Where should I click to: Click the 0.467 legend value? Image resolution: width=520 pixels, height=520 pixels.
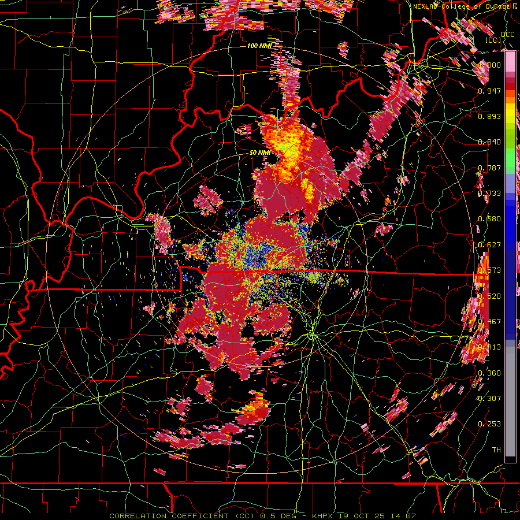point(489,322)
